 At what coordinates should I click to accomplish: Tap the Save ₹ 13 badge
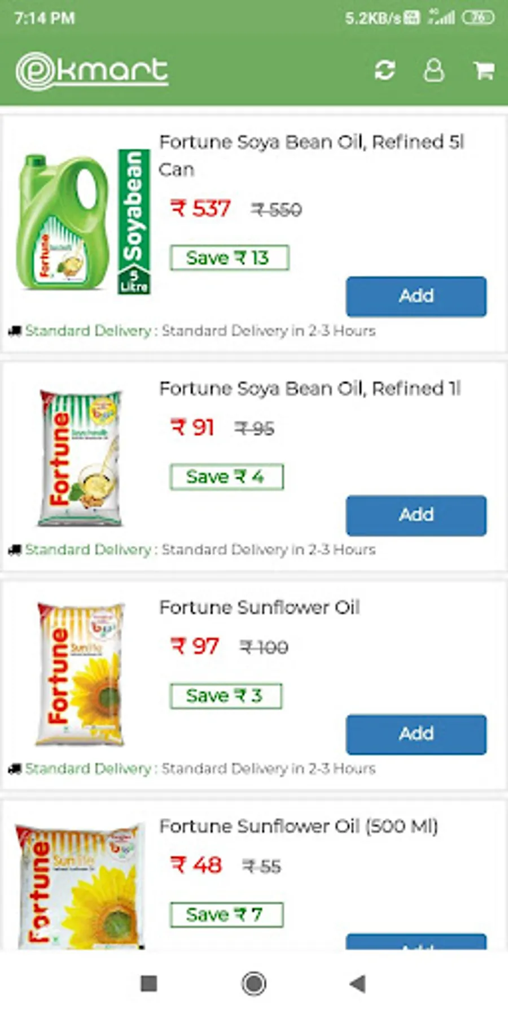(x=229, y=258)
